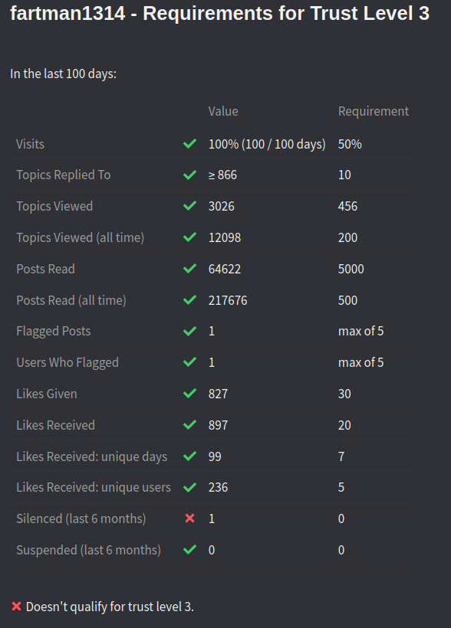Click the fartman1314 Trust Level 3 page title
451x628 pixels.
click(220, 14)
